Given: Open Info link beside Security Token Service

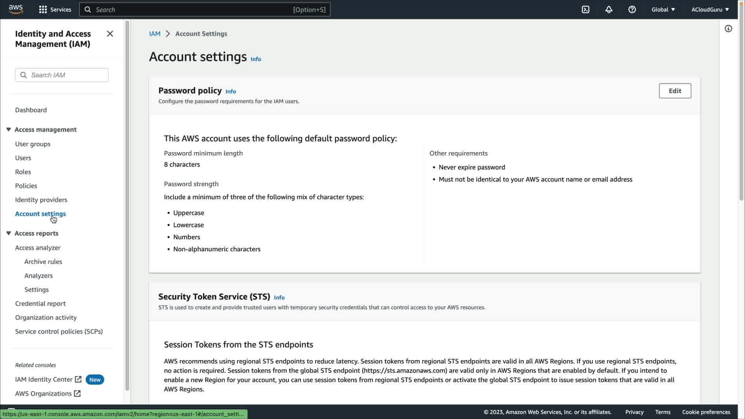Looking at the screenshot, I should (279, 298).
